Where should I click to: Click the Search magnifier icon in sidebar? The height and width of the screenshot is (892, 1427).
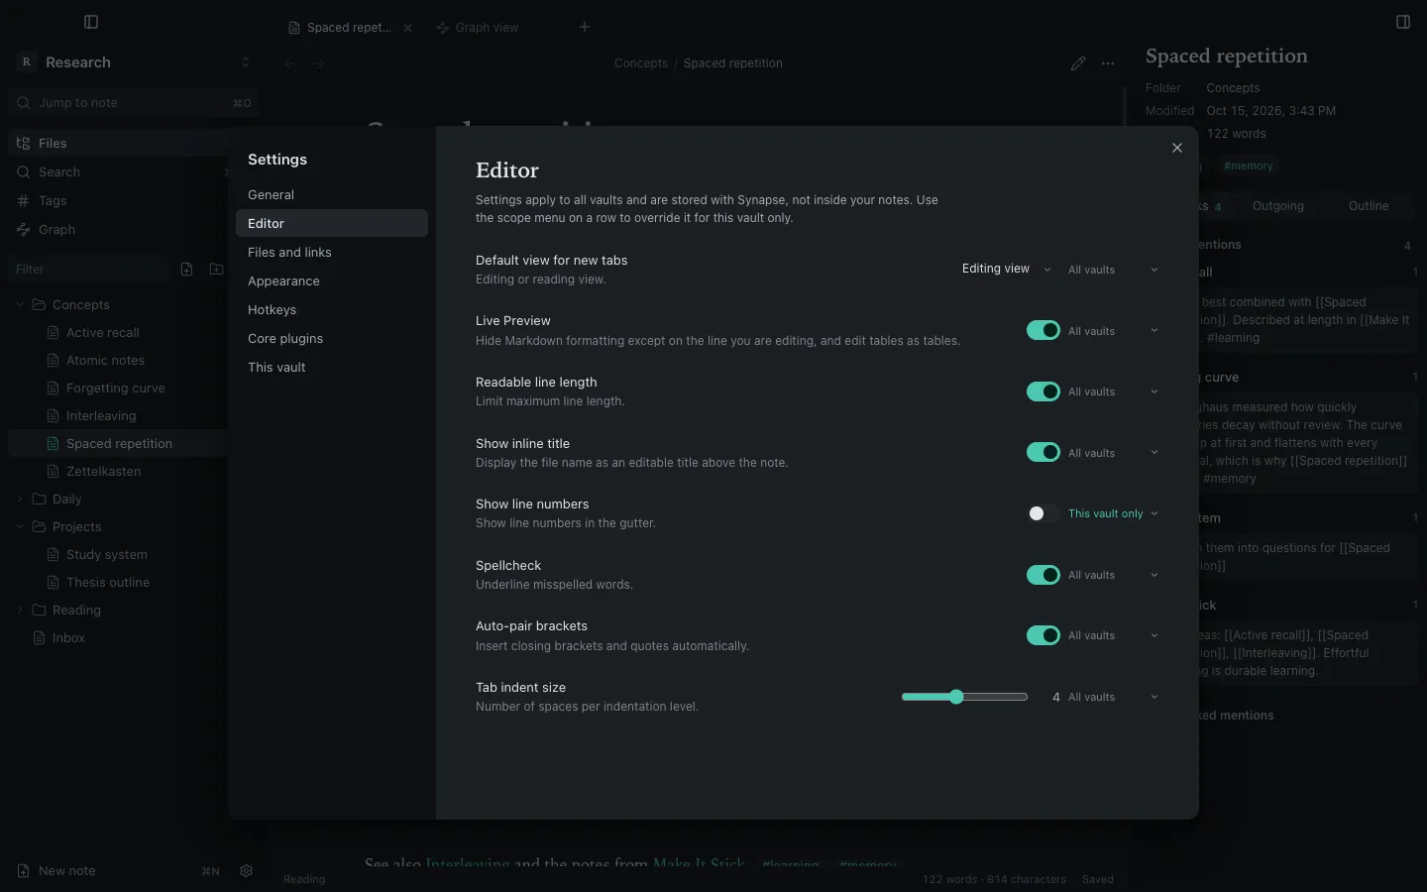pyautogui.click(x=24, y=172)
